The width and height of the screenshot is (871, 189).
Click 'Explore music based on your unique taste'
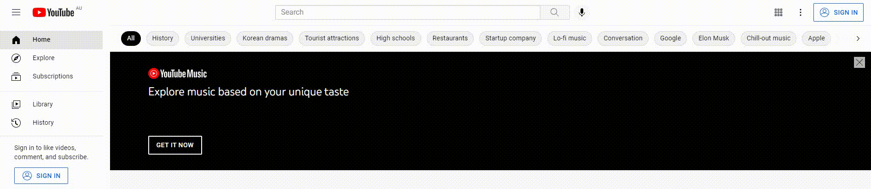click(248, 92)
